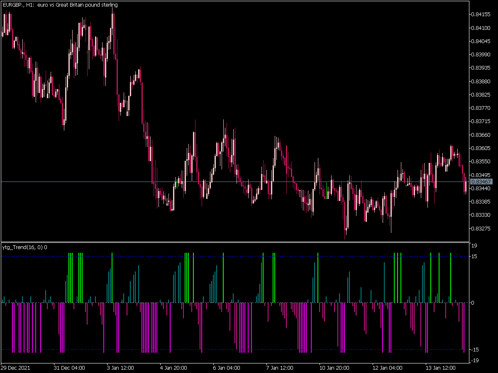Click the indicator scale value 0
The width and height of the screenshot is (498, 373).
(474, 303)
